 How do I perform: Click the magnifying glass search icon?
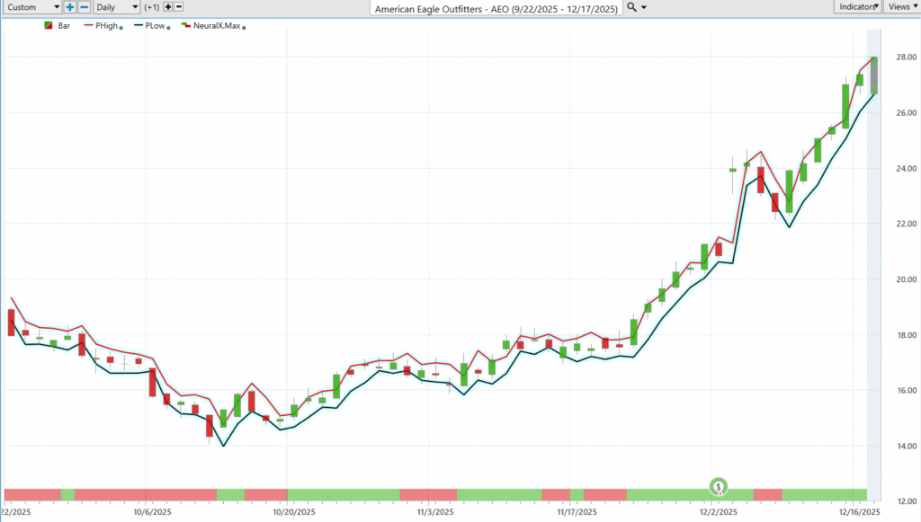[x=631, y=6]
